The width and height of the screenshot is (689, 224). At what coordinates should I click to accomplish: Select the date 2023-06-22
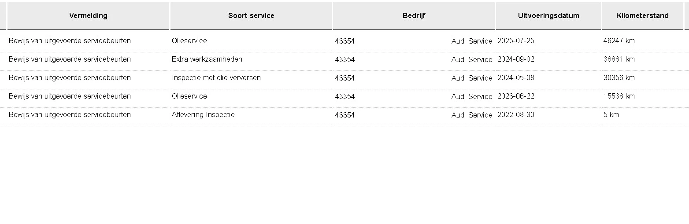point(516,96)
